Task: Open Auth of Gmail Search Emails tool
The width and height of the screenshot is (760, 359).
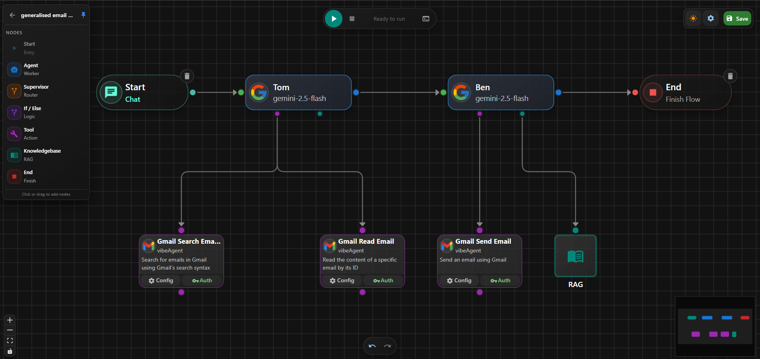Action: 202,280
